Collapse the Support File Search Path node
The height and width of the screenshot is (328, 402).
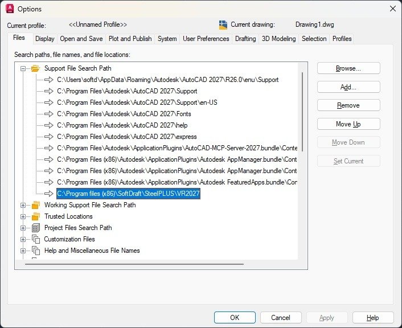tap(23, 68)
